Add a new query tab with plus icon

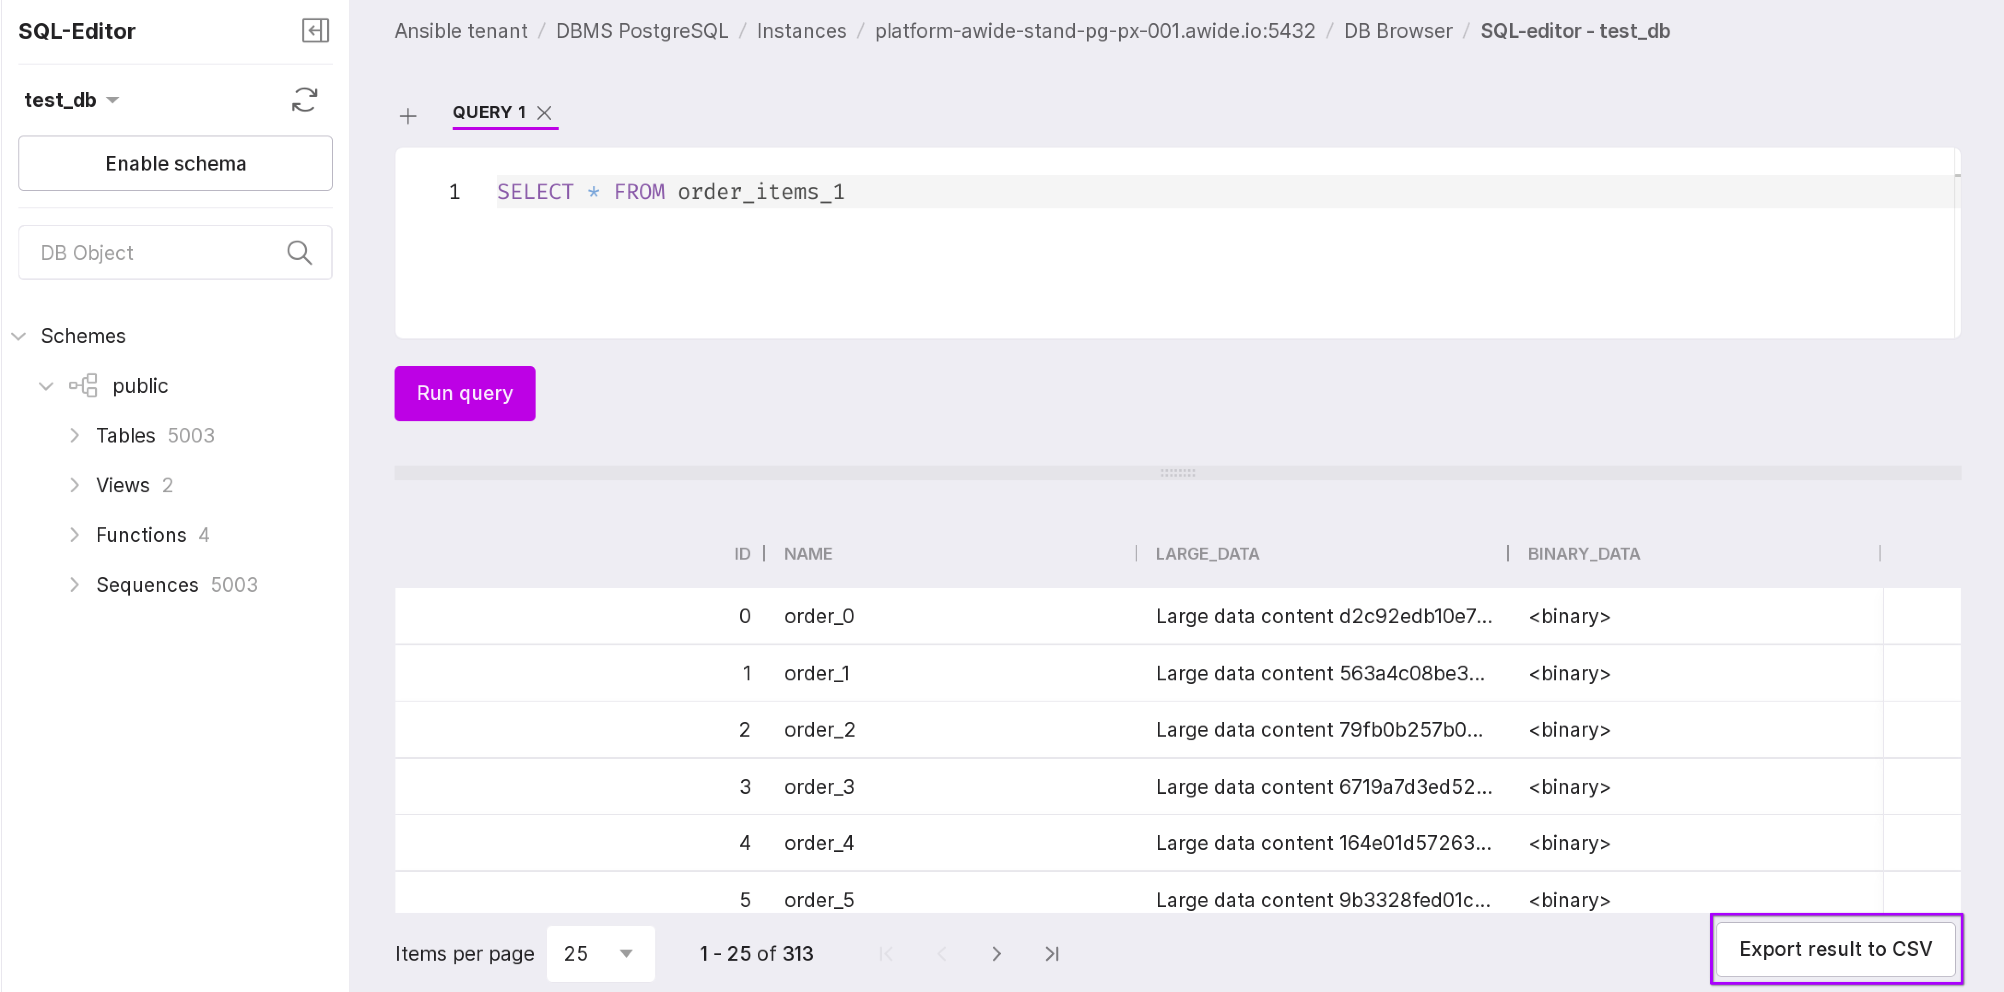pyautogui.click(x=407, y=117)
